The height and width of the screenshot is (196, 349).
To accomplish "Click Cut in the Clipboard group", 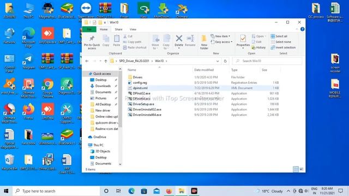I will tap(128, 36).
